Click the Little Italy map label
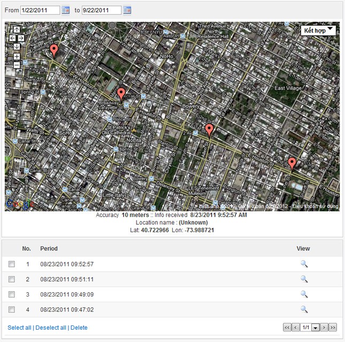This screenshot has height=342, width=345. (x=113, y=195)
